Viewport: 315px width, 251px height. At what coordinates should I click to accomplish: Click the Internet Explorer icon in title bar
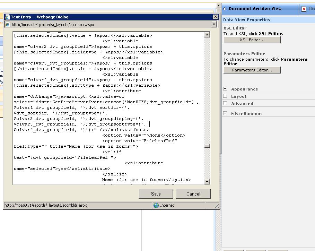pyautogui.click(x=7, y=17)
